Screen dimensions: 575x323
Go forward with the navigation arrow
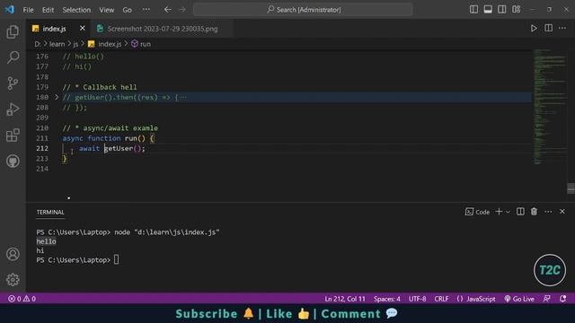coord(182,10)
